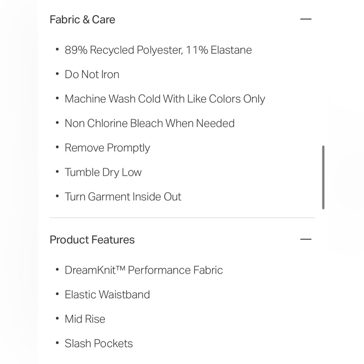Click Machine Wash Cold With Like Colors Only
The height and width of the screenshot is (364, 364).
tap(165, 99)
